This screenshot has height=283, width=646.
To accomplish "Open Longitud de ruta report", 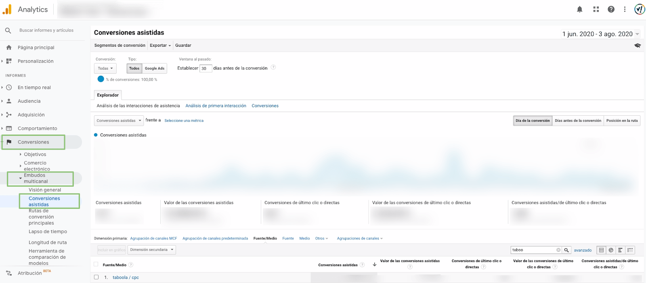I will click(48, 243).
